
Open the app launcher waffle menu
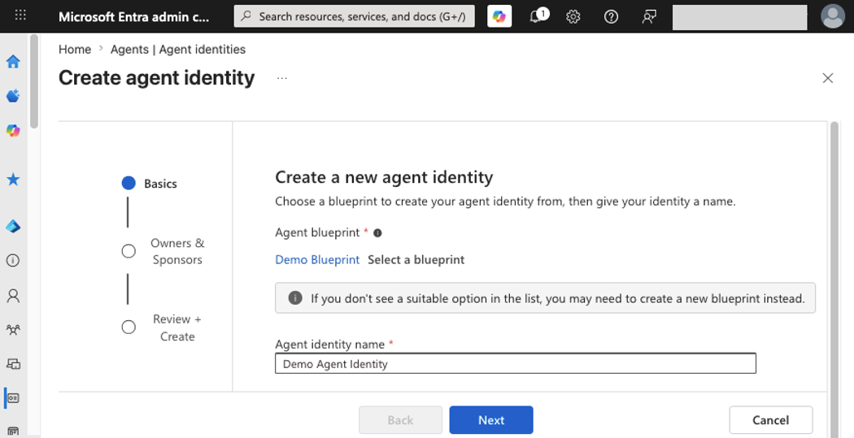20,15
